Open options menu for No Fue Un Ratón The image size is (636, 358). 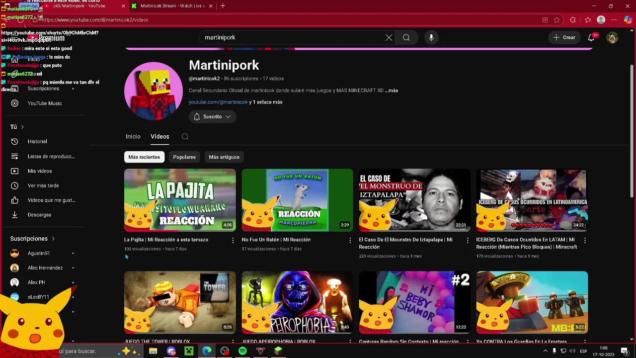350,240
